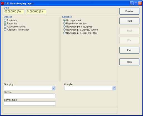Pick New page p. d., group, service

(64, 29)
